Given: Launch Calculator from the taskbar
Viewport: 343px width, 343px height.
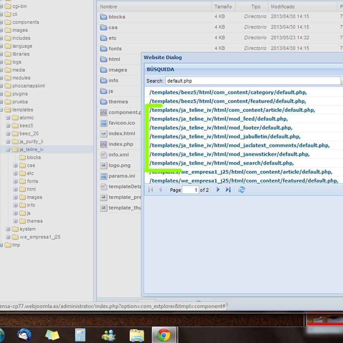Looking at the screenshot, I should [80, 335].
